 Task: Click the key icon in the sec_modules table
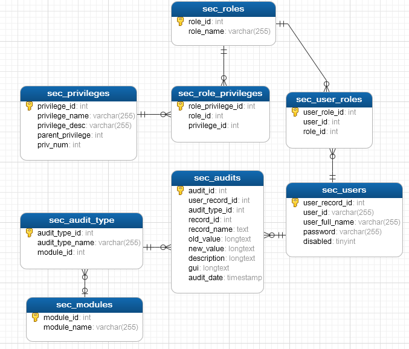(35, 317)
